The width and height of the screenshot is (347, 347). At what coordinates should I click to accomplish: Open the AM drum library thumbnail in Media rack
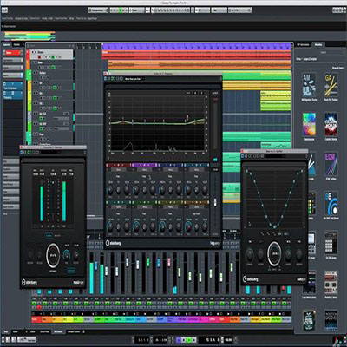[309, 85]
